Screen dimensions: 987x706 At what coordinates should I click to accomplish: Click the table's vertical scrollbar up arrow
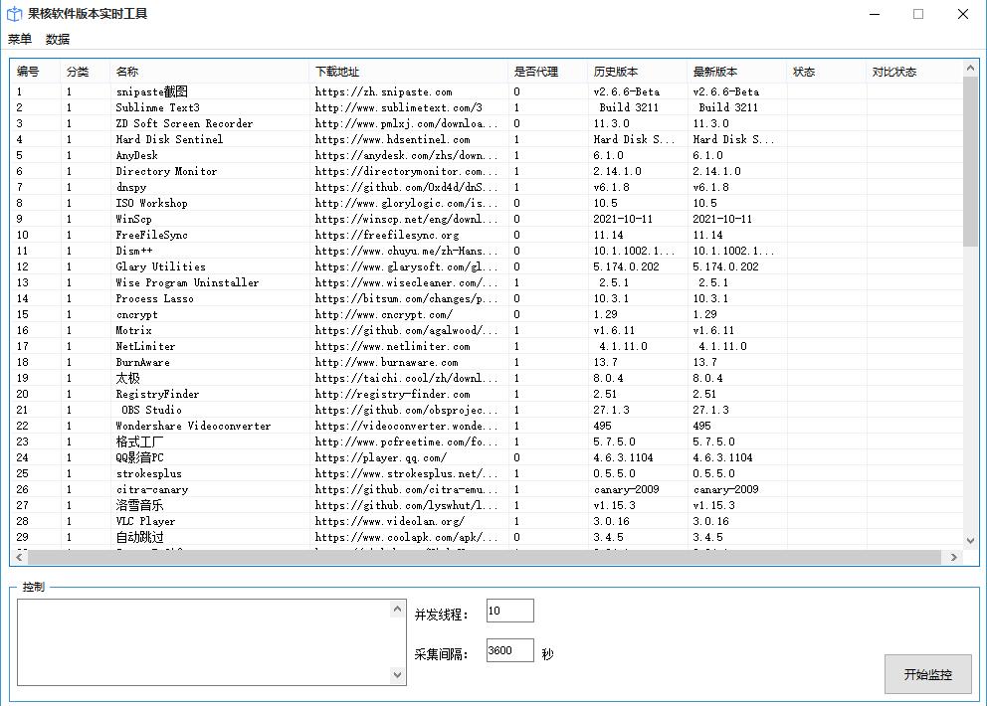pyautogui.click(x=972, y=68)
